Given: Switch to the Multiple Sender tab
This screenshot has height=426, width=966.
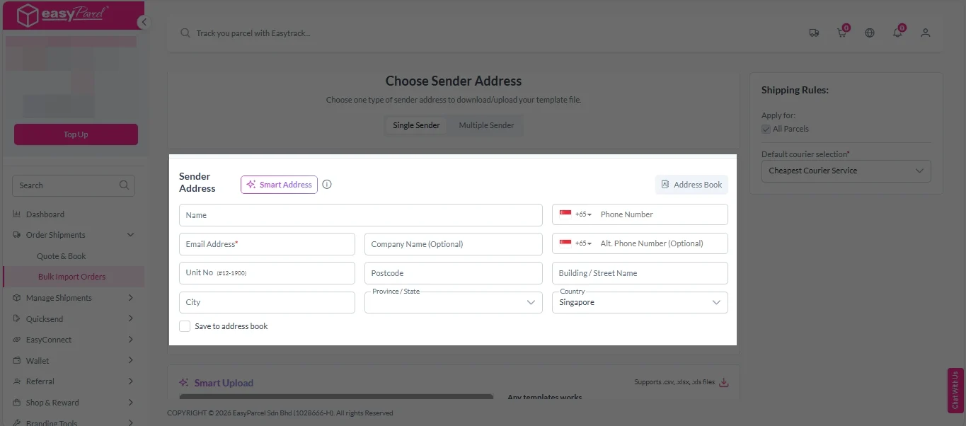Looking at the screenshot, I should click(486, 125).
